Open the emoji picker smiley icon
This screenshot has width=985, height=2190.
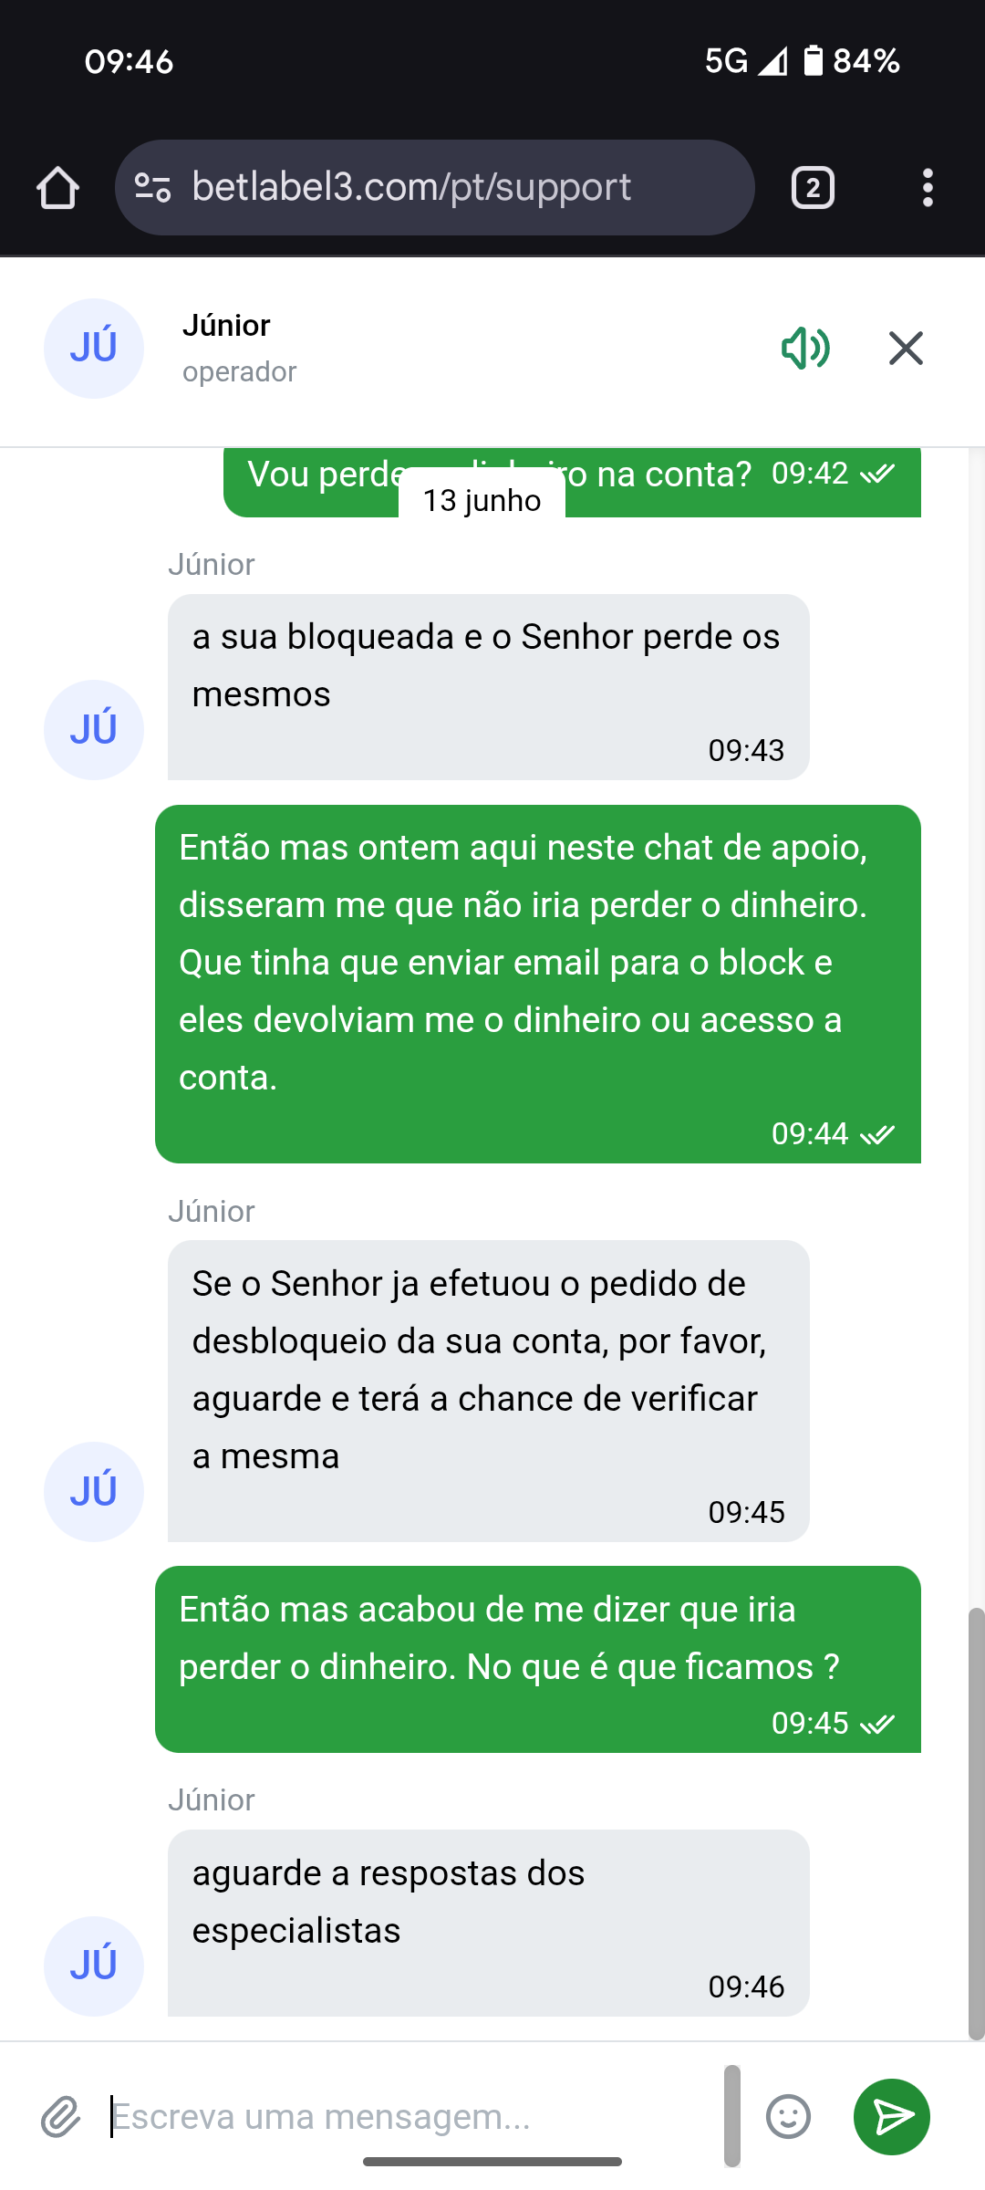(788, 2116)
